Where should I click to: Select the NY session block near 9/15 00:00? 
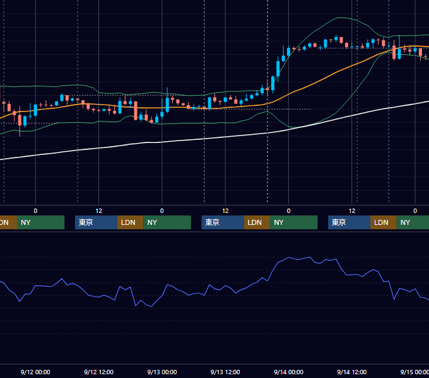(x=413, y=222)
